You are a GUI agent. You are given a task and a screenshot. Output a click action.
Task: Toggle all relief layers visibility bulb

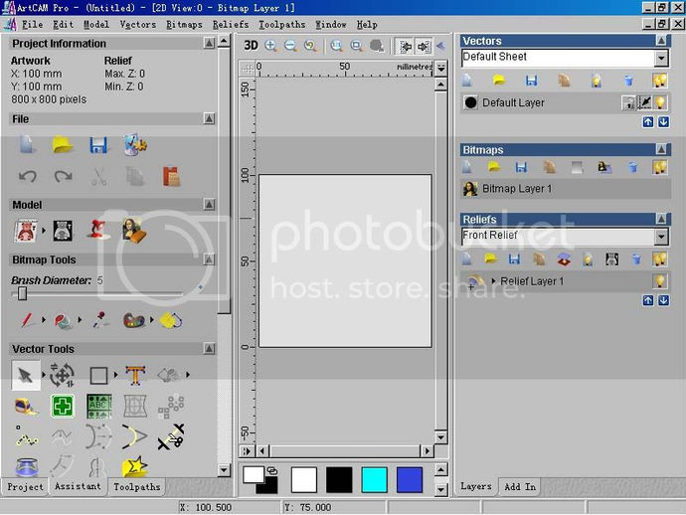pyautogui.click(x=660, y=259)
